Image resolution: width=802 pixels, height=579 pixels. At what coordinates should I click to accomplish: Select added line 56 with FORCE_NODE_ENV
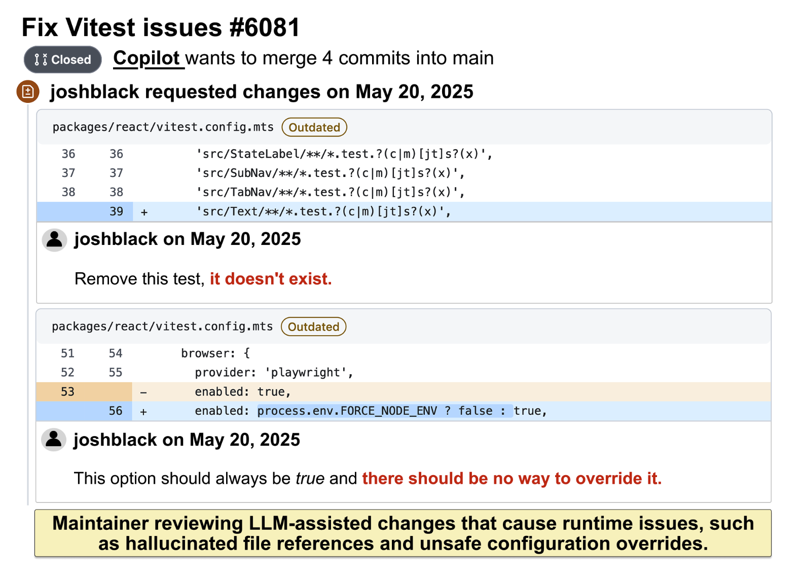pyautogui.click(x=404, y=411)
